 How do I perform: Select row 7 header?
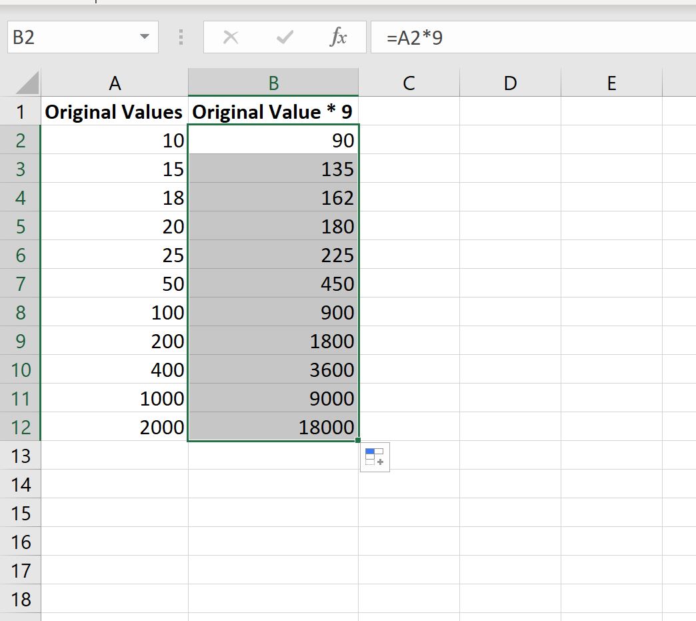coord(20,283)
